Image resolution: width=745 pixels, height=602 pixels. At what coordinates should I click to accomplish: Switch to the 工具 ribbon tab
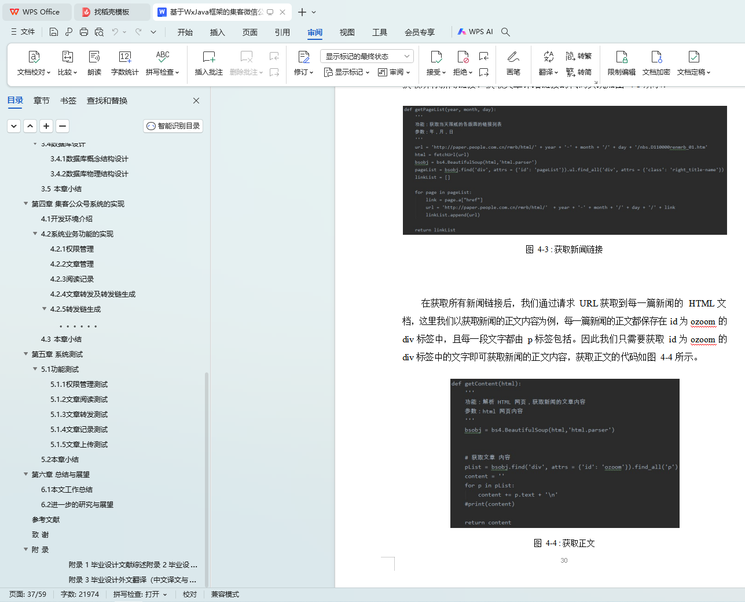(x=380, y=32)
